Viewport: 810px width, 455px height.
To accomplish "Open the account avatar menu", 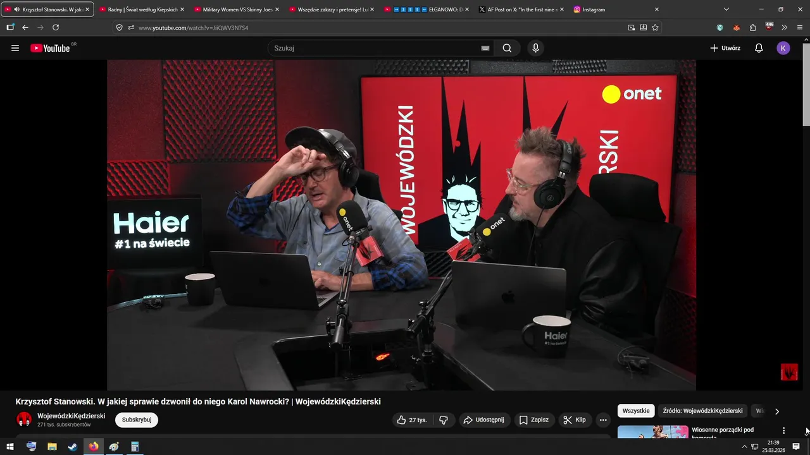I will coord(783,48).
